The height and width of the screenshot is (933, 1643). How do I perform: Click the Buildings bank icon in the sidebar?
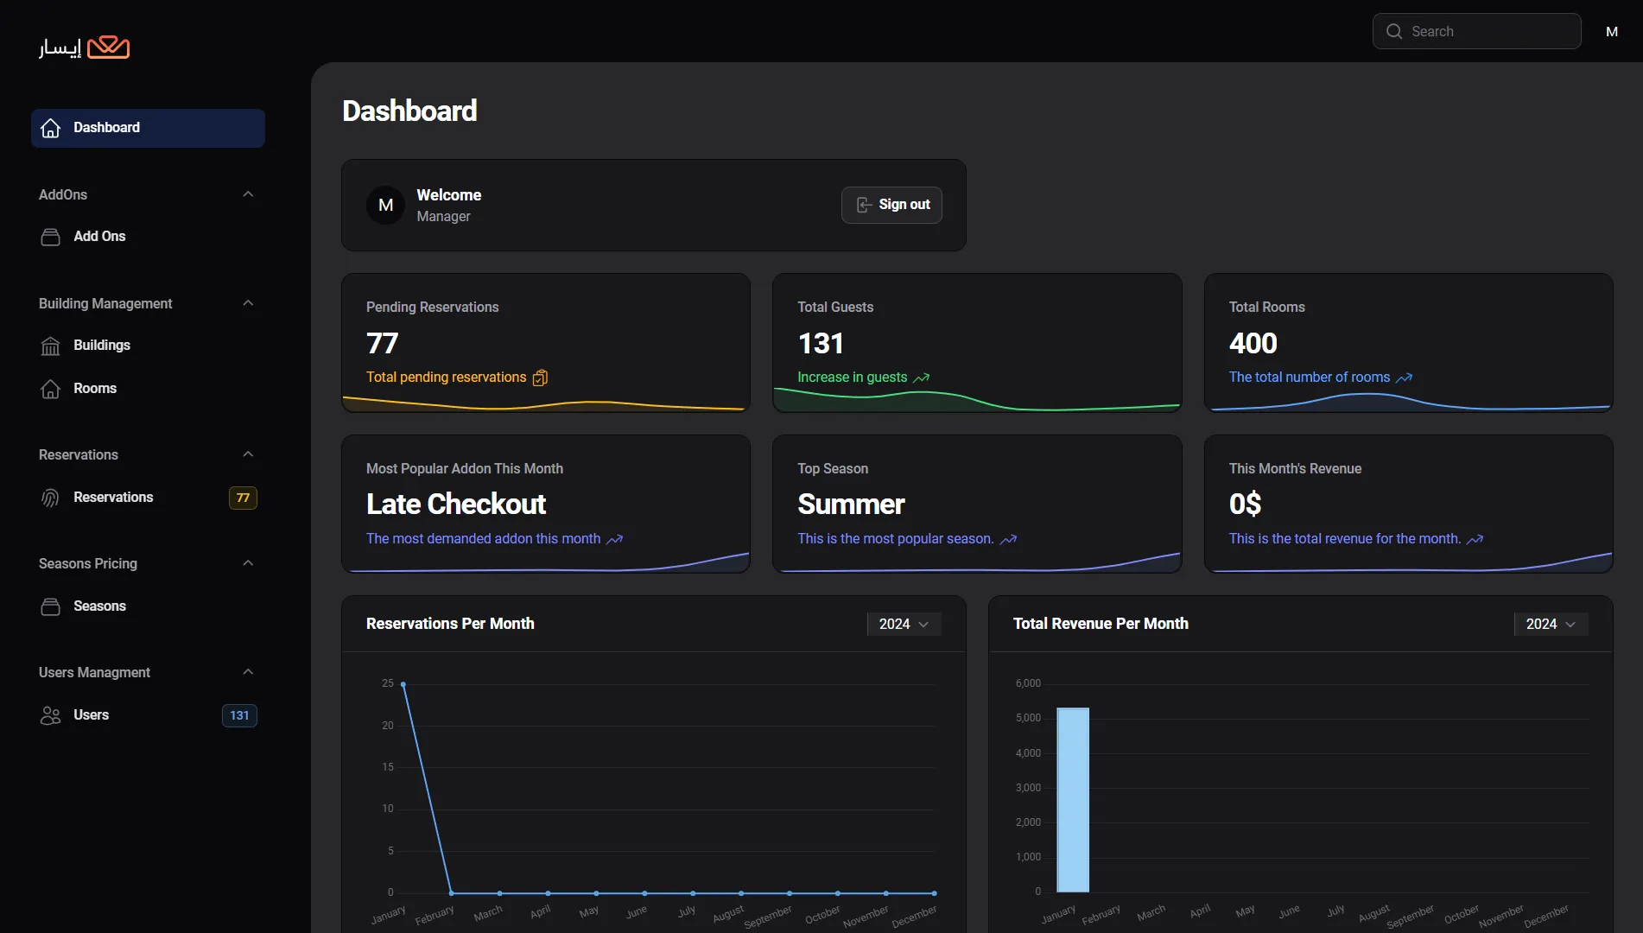point(51,346)
